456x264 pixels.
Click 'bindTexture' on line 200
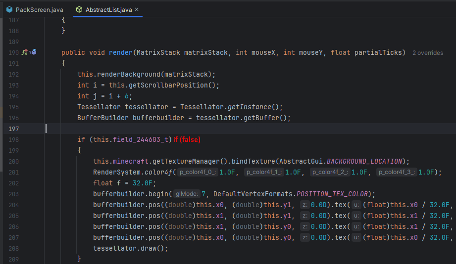pyautogui.click(x=253, y=162)
